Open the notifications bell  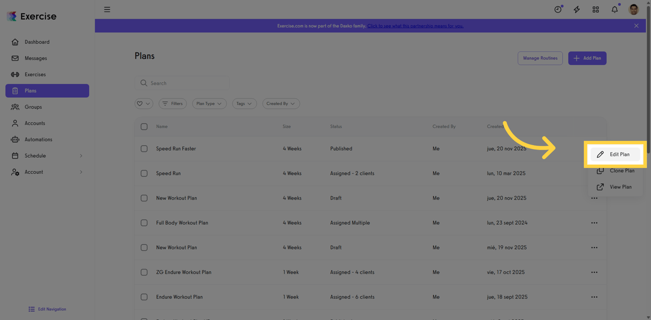pos(615,10)
